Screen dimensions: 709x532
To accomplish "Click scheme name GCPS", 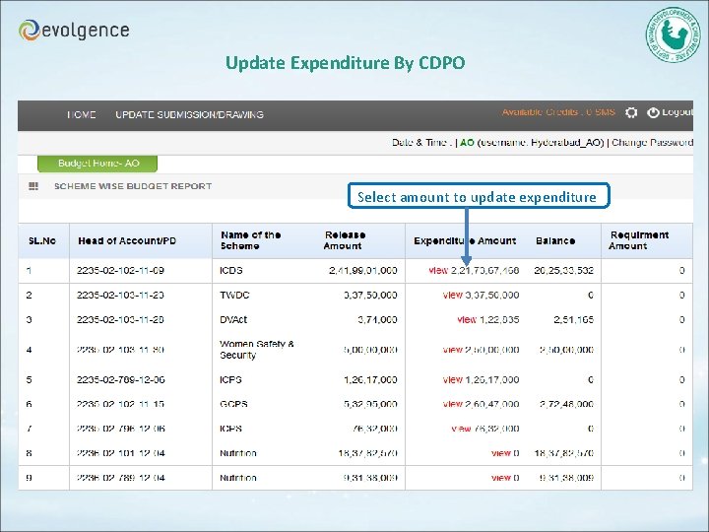I will click(233, 404).
